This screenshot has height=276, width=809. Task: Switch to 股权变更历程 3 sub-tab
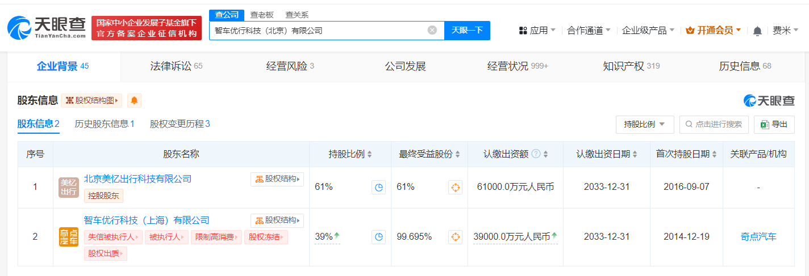[x=180, y=124]
